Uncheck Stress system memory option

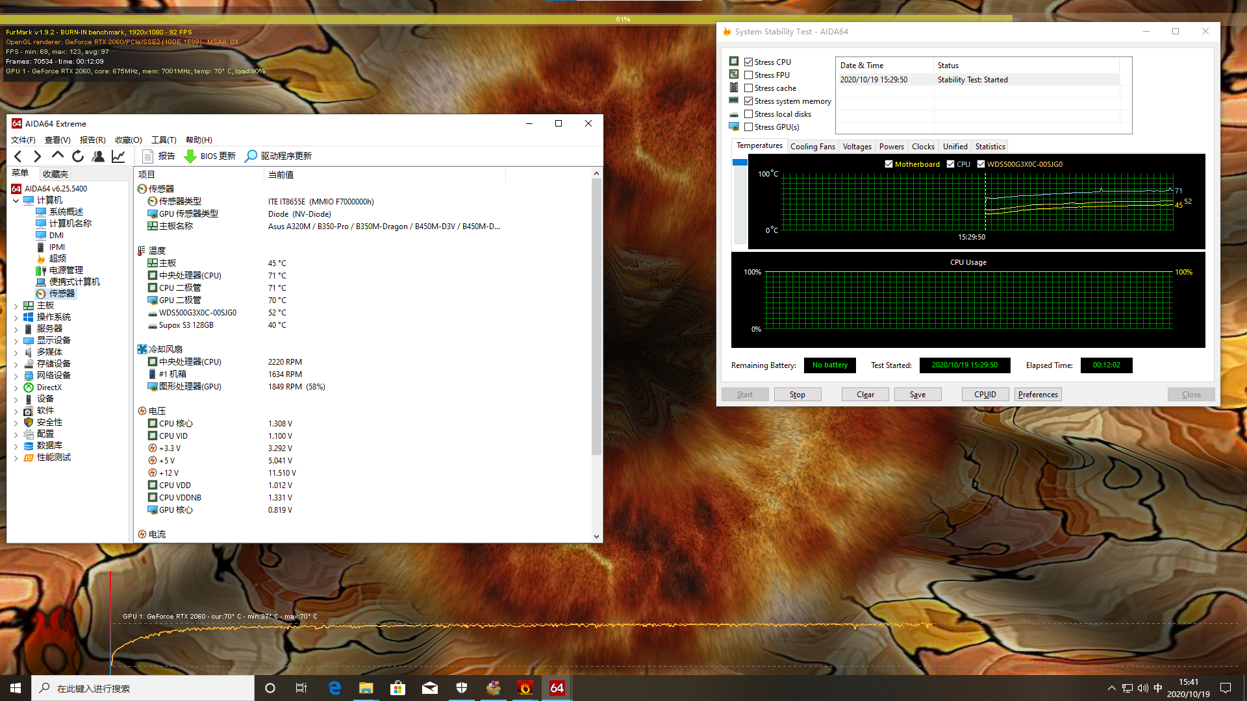pos(748,101)
